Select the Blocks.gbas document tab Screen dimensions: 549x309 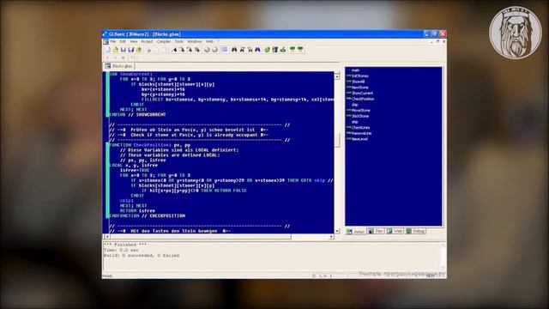[x=119, y=66]
